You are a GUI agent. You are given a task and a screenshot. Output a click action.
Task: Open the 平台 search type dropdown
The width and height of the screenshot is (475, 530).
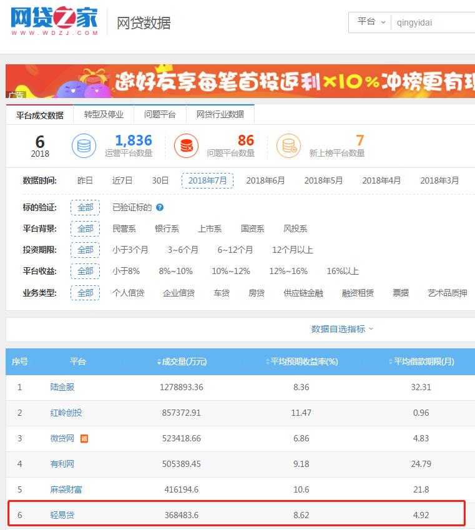tap(371, 22)
